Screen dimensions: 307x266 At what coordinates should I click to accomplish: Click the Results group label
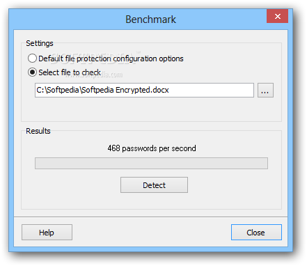coord(38,131)
